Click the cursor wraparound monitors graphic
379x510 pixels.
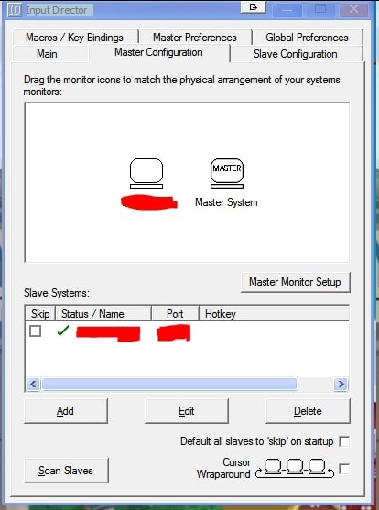[x=295, y=469]
